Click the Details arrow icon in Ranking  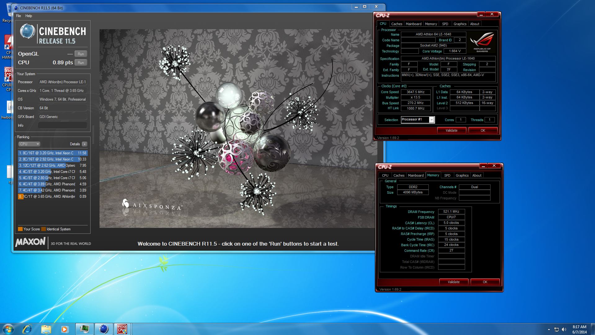[x=85, y=144]
